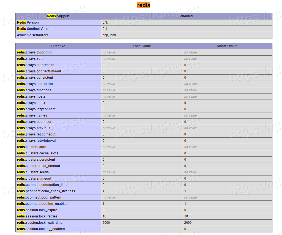Click the 0.1 sentinel version value
The image size is (282, 235).
click(105, 29)
